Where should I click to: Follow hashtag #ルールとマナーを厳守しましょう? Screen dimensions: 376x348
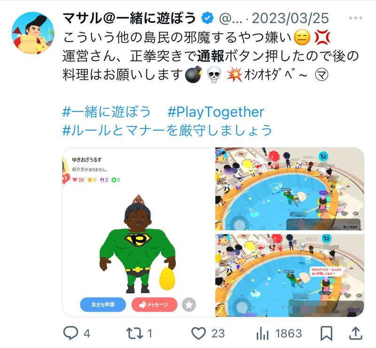[167, 130]
